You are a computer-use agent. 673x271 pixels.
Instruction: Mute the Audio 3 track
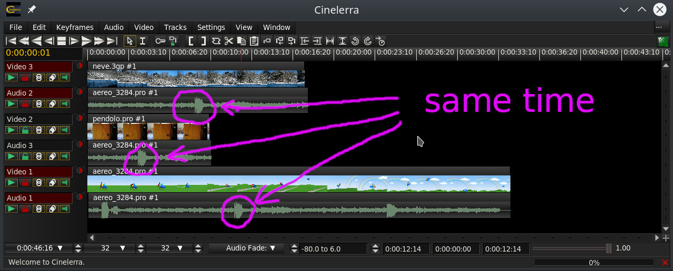point(65,156)
